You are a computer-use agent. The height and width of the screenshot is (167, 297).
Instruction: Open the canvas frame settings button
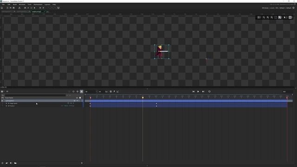[290, 18]
